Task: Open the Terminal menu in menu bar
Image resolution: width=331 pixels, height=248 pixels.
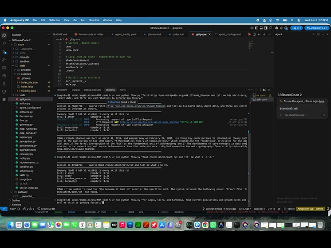Action: tap(94, 20)
